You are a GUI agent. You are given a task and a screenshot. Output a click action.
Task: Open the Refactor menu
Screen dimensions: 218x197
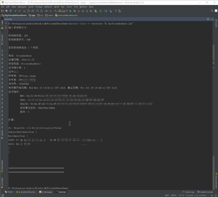pos(49,7)
